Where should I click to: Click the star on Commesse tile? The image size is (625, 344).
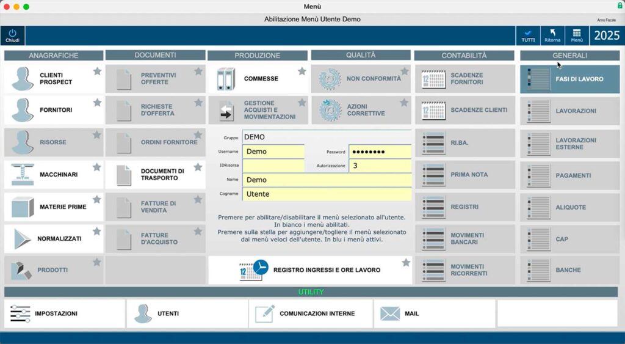[x=302, y=71]
